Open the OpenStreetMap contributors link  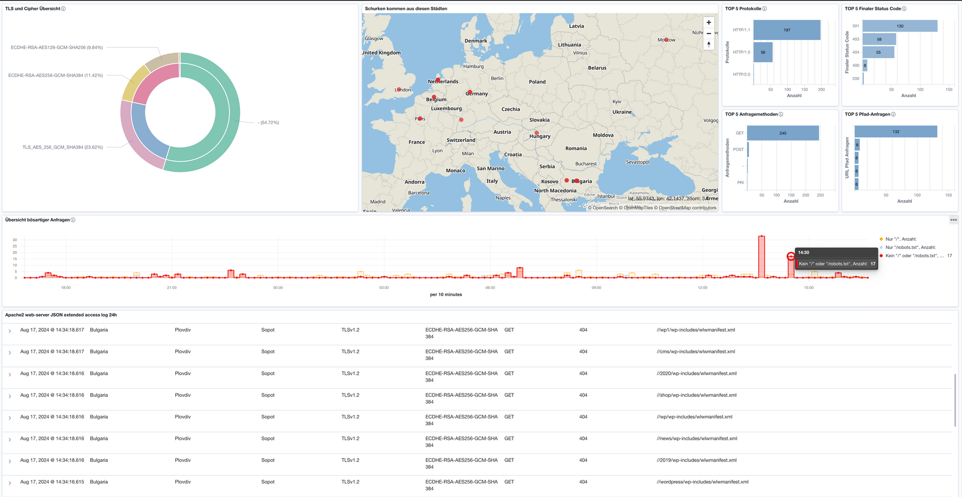[686, 208]
